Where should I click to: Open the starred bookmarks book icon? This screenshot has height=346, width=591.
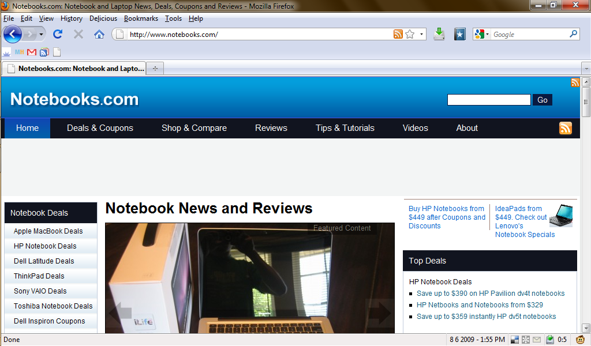[459, 34]
